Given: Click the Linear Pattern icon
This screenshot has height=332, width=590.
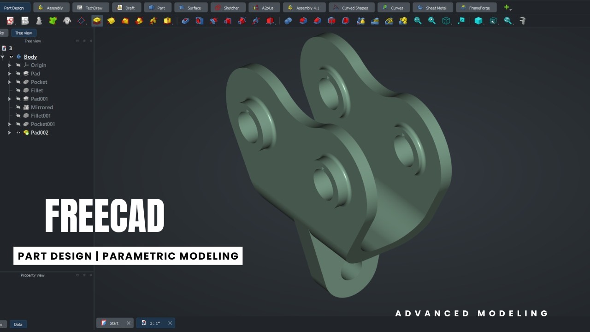Looking at the screenshot, I should (375, 21).
